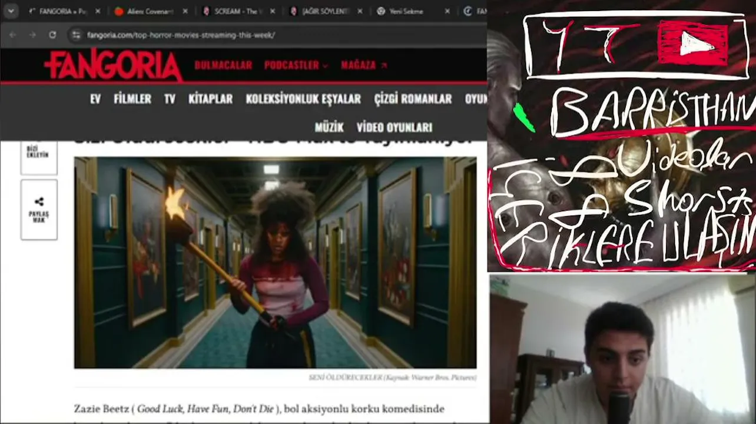Close the FANGORIA browser tab

(97, 11)
